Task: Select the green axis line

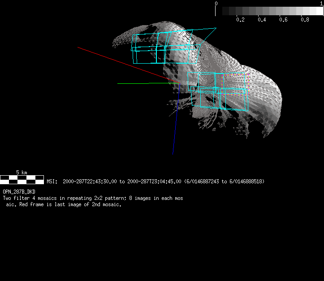Action: point(133,83)
